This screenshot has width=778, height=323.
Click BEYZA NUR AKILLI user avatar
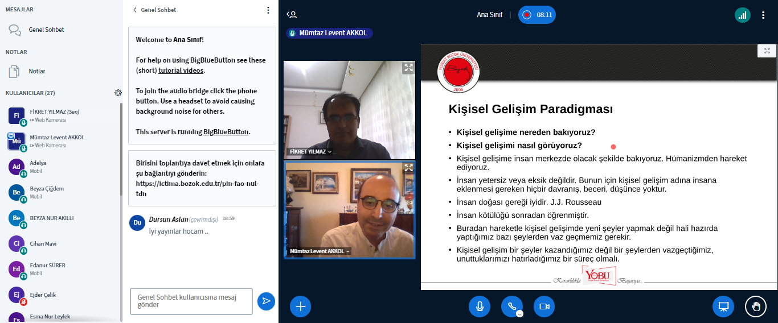(17, 218)
